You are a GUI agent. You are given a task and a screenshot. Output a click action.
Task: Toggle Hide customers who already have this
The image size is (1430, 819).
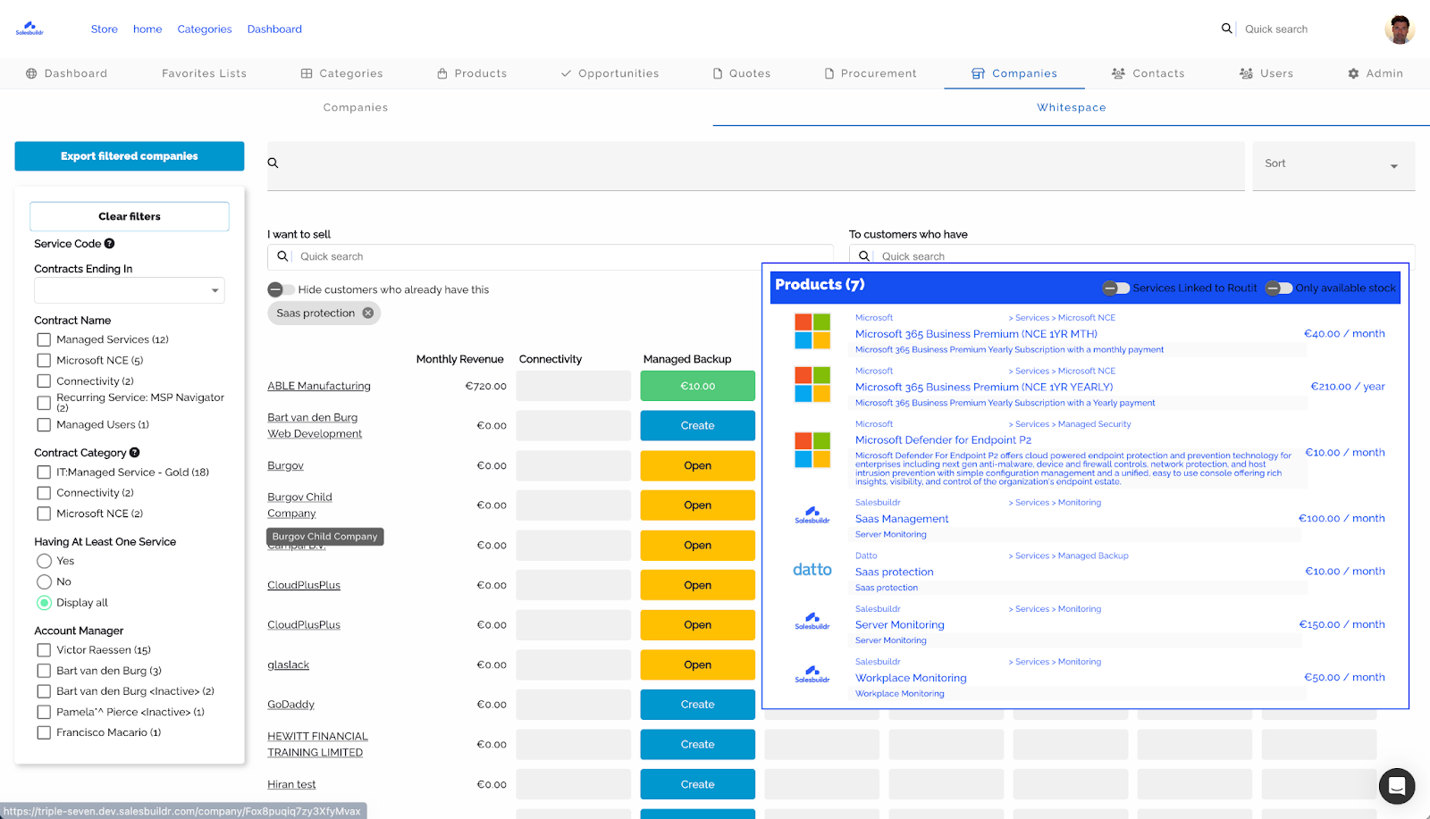click(281, 289)
